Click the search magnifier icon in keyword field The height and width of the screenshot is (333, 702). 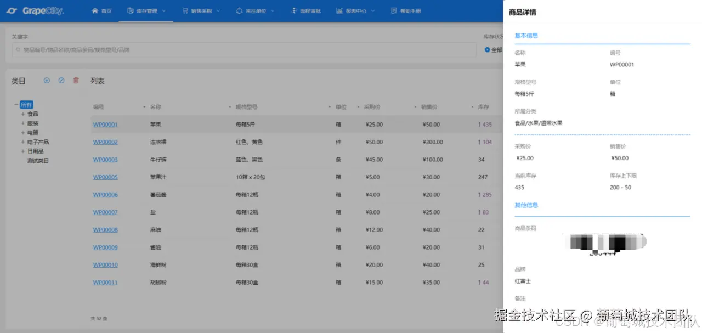[18, 50]
